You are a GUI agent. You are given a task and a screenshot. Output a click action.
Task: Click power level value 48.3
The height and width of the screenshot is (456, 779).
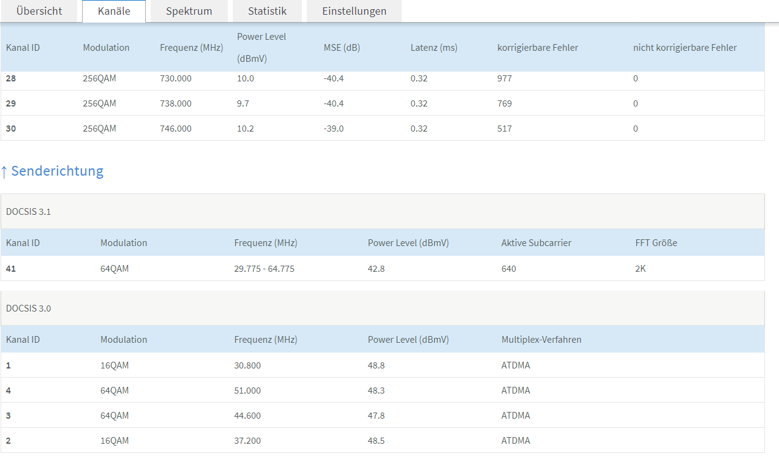point(377,391)
